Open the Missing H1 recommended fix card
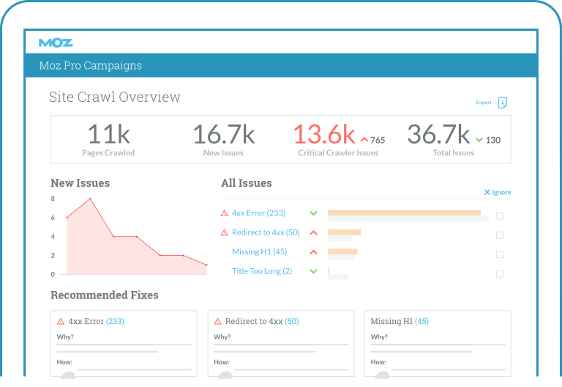Image resolution: width=562 pixels, height=387 pixels. pyautogui.click(x=438, y=343)
